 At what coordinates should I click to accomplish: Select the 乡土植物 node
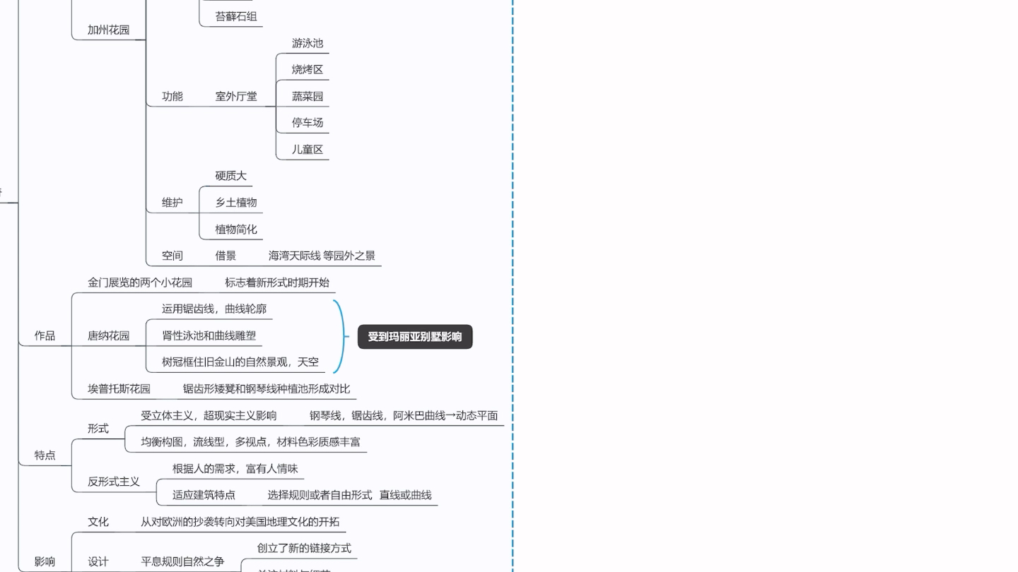pos(236,202)
